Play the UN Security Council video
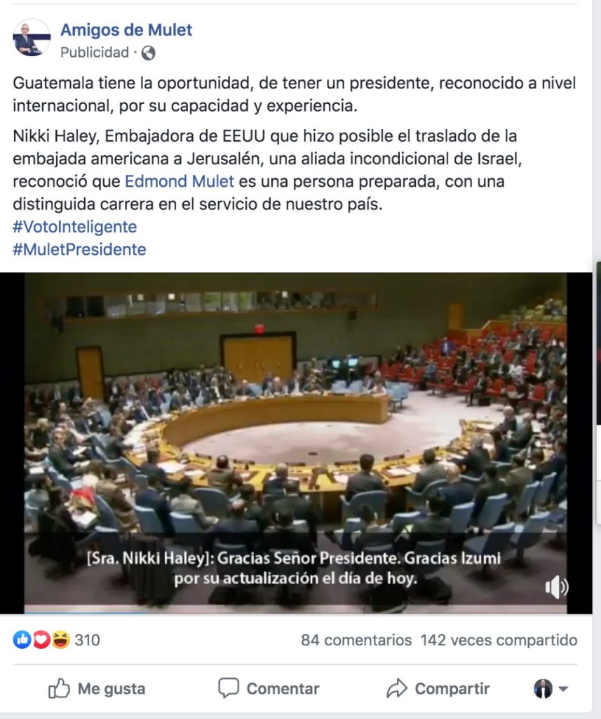Viewport: 601px width, 719px height. coord(295,443)
